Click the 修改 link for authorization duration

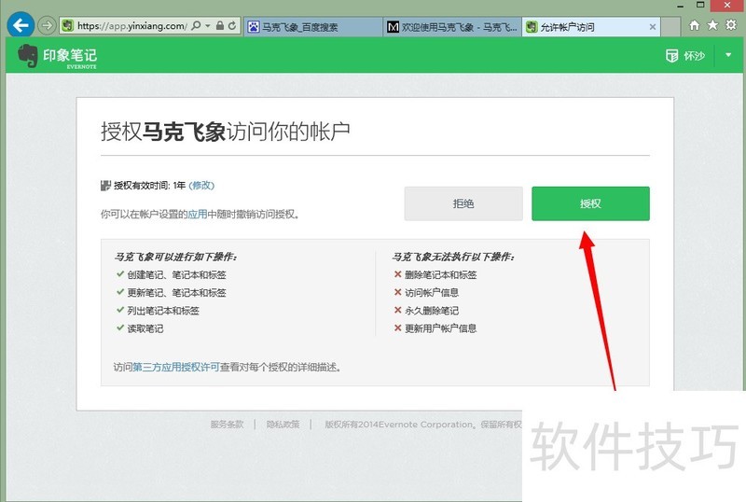[201, 186]
